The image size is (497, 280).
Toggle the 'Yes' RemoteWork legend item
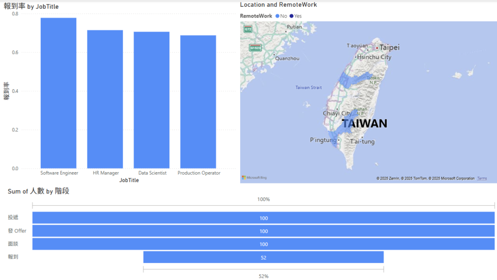296,16
